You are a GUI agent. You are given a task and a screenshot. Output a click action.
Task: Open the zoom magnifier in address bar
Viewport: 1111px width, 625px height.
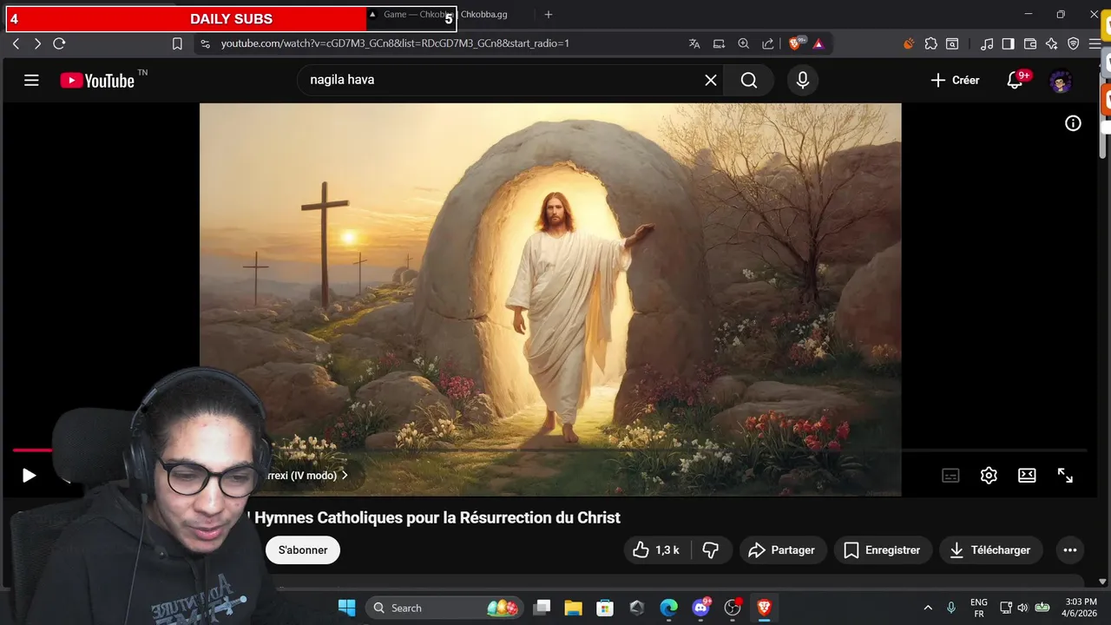tap(744, 43)
